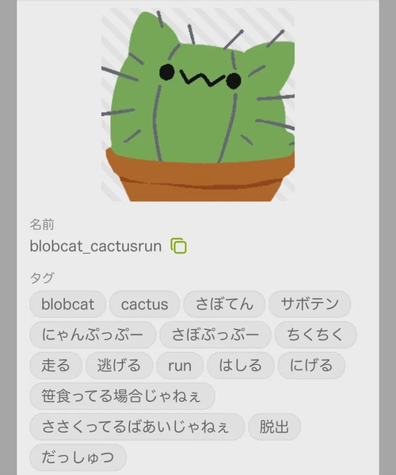Choose the ちくちく tag
Screen dimensions: 396x475
315,335
